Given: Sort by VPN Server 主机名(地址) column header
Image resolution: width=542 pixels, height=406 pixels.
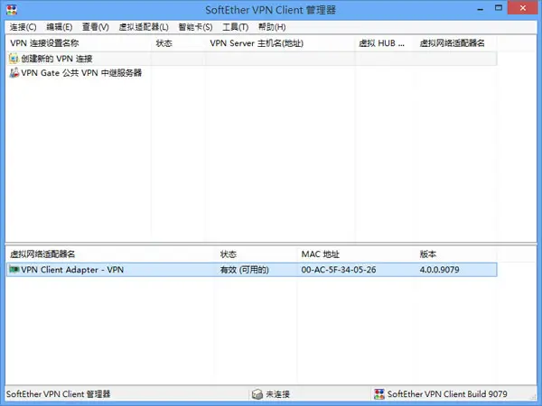Looking at the screenshot, I should [x=280, y=43].
